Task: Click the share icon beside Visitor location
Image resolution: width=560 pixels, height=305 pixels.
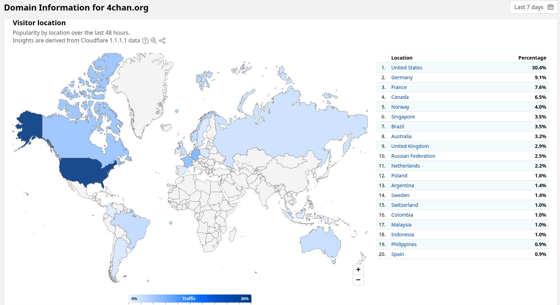Action: pyautogui.click(x=162, y=41)
